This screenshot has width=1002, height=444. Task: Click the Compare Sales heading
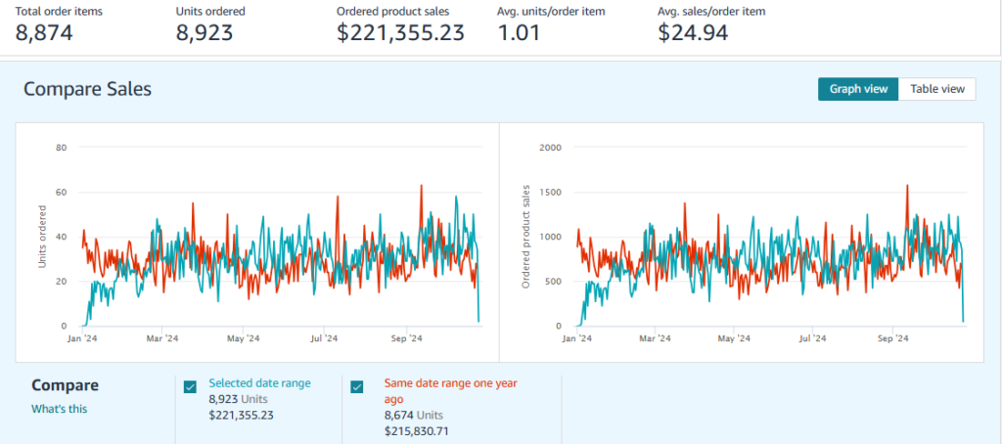(87, 89)
